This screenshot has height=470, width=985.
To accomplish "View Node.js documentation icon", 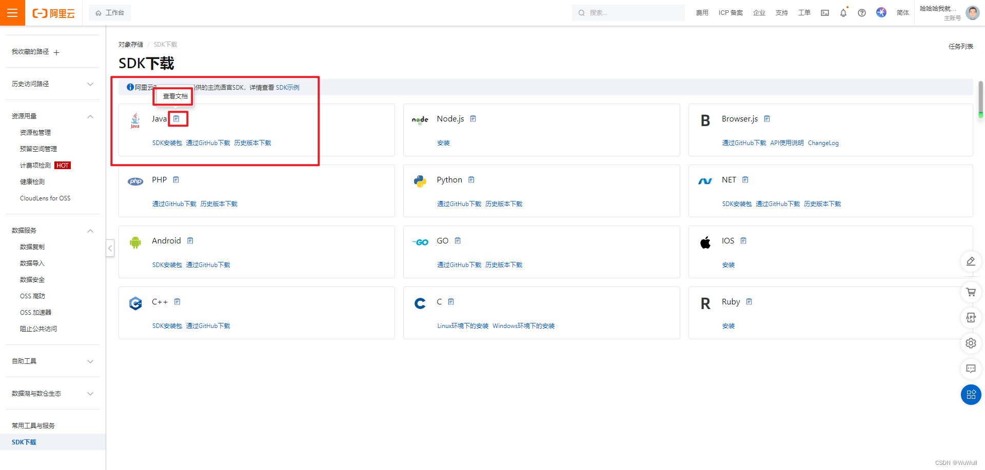I will (473, 119).
